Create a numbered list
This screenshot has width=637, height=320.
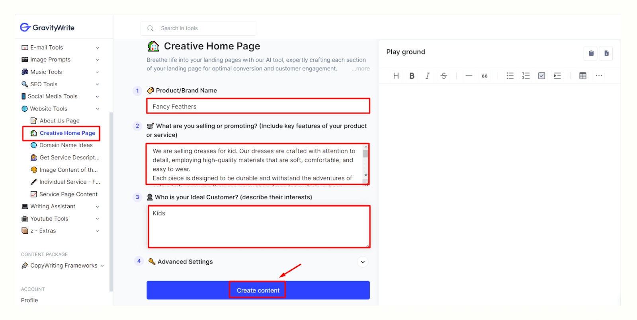coord(526,76)
